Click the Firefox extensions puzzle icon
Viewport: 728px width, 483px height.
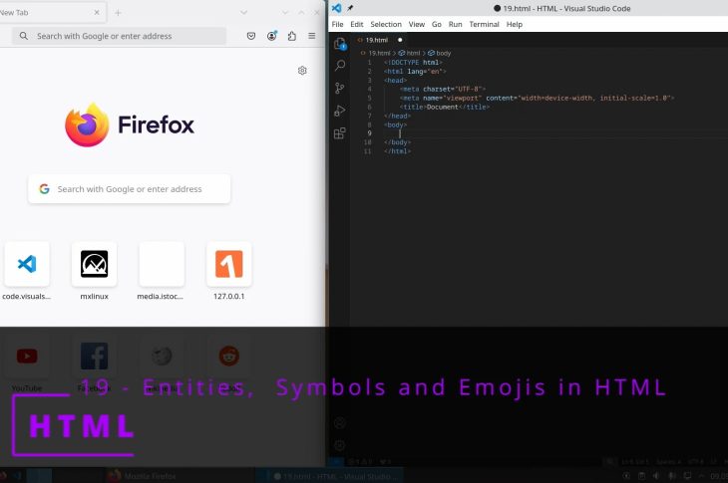pos(291,36)
